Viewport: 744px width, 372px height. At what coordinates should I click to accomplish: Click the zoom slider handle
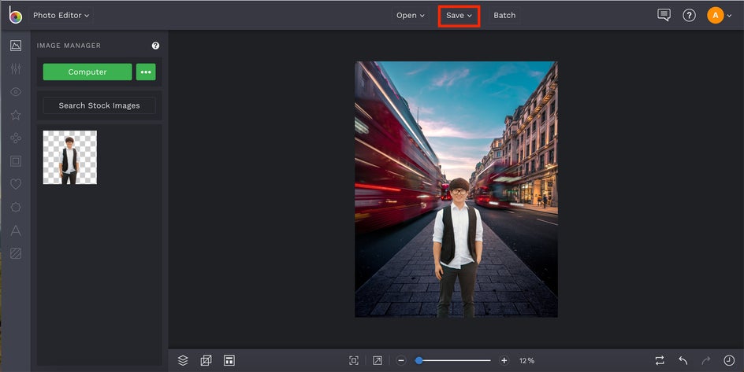(419, 361)
